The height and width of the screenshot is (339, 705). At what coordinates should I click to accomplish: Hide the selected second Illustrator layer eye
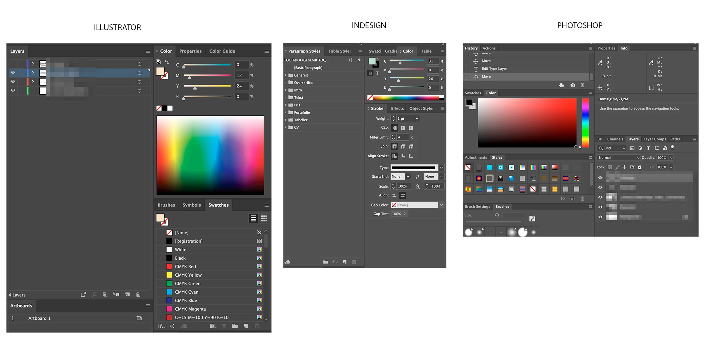coord(13,73)
